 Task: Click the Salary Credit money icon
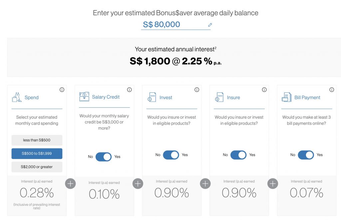pyautogui.click(x=84, y=97)
